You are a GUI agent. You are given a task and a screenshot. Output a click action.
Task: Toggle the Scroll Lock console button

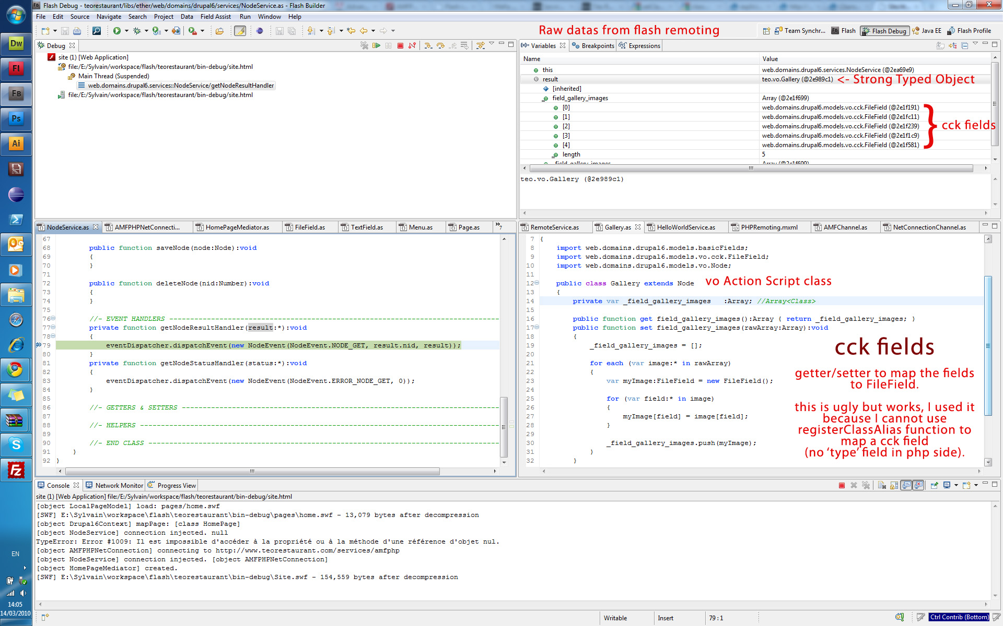894,485
